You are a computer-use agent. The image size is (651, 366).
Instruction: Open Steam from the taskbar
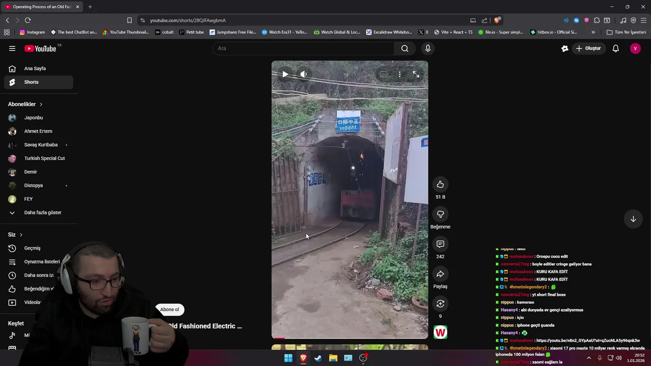point(318,358)
